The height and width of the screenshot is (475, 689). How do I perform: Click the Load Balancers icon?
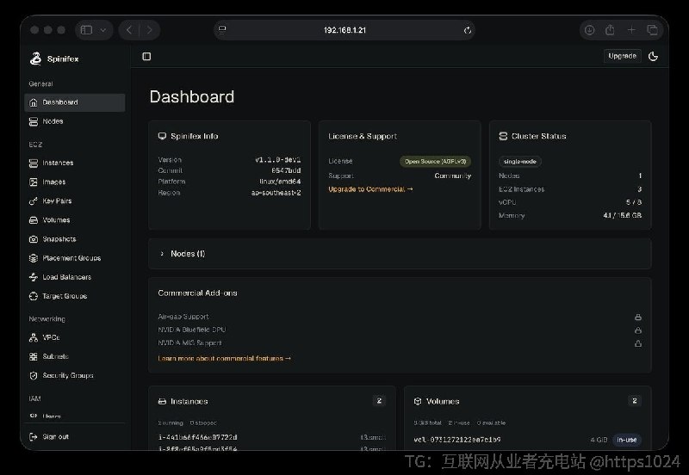(34, 277)
